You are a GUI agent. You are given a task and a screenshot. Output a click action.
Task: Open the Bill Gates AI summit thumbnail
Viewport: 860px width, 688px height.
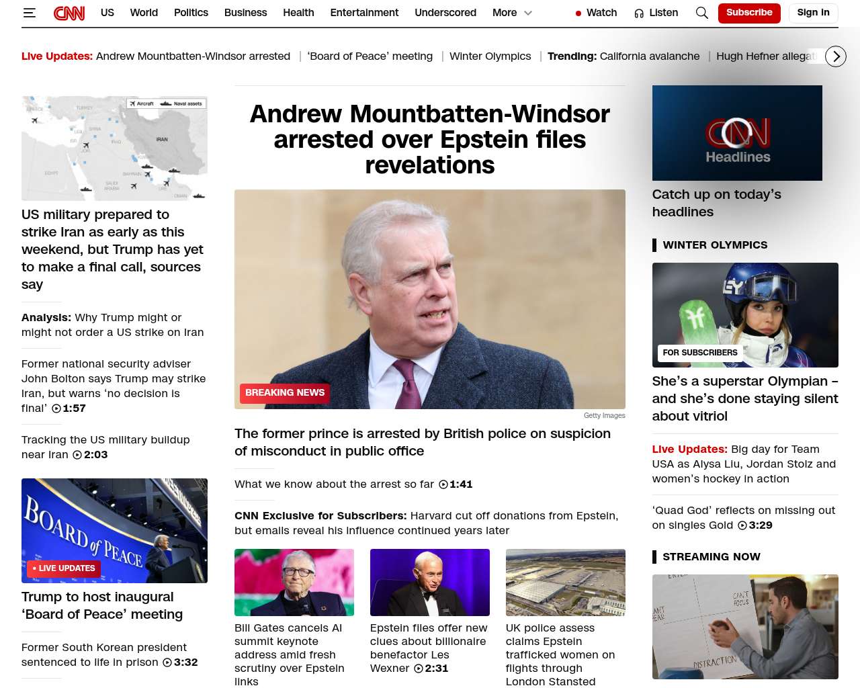[x=294, y=583]
